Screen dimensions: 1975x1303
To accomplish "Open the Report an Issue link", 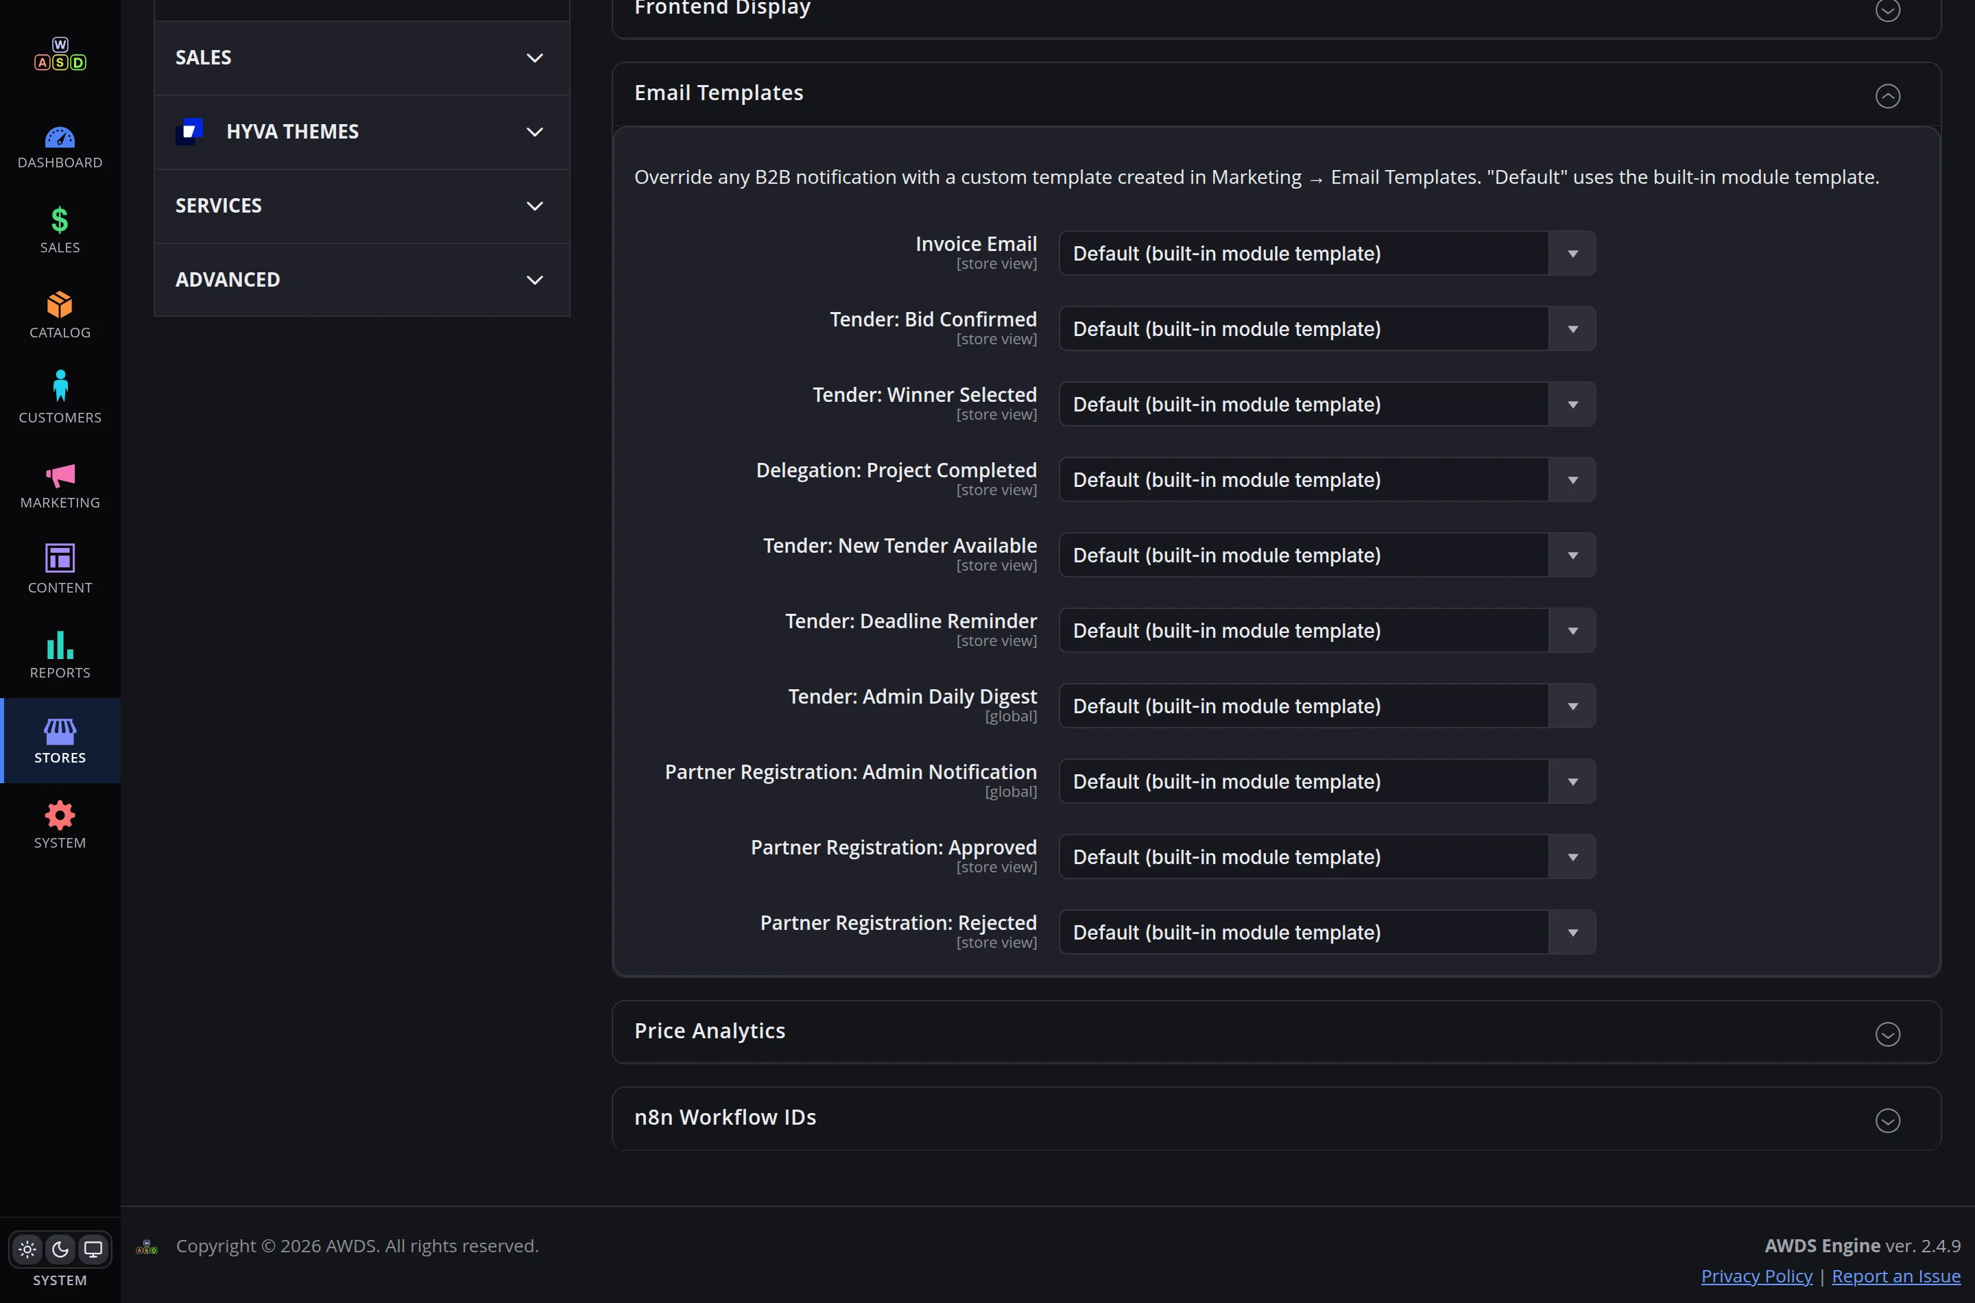I will click(1896, 1276).
